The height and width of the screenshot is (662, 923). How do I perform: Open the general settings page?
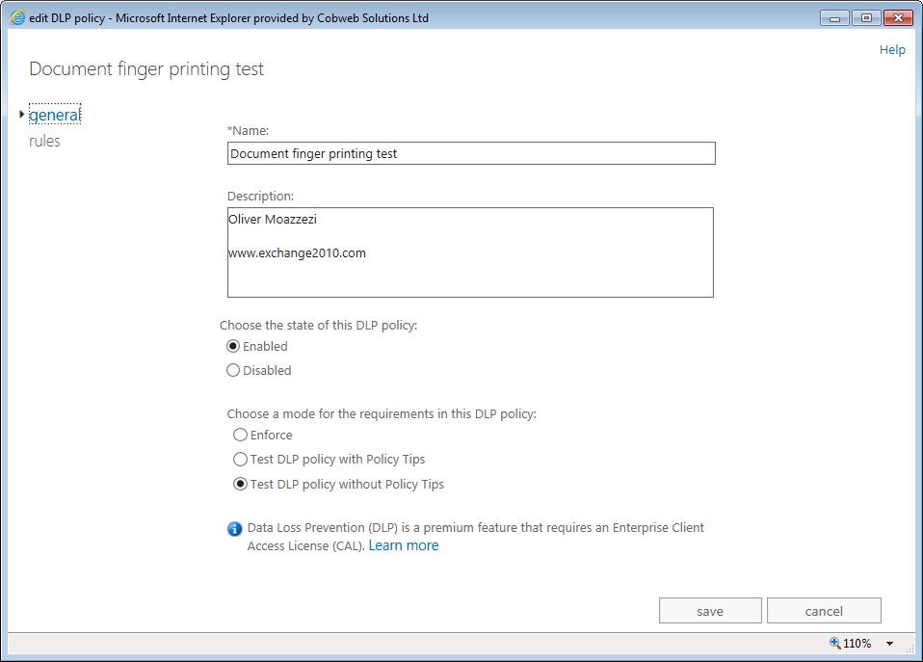pos(54,114)
